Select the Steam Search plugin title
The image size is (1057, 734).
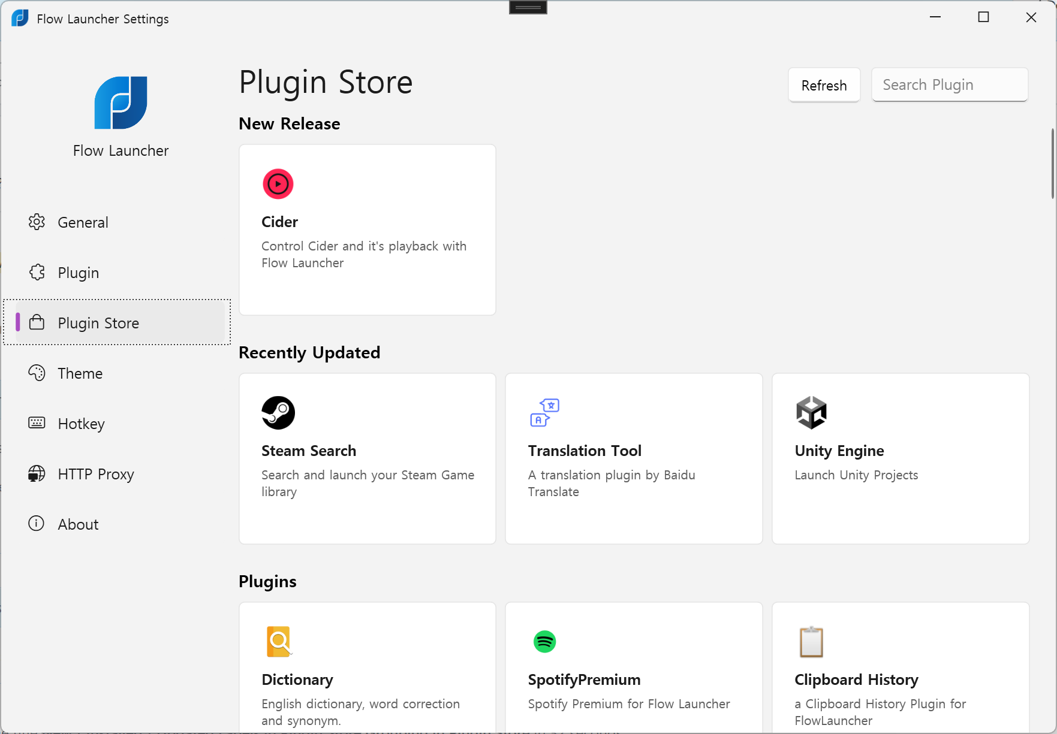(309, 451)
